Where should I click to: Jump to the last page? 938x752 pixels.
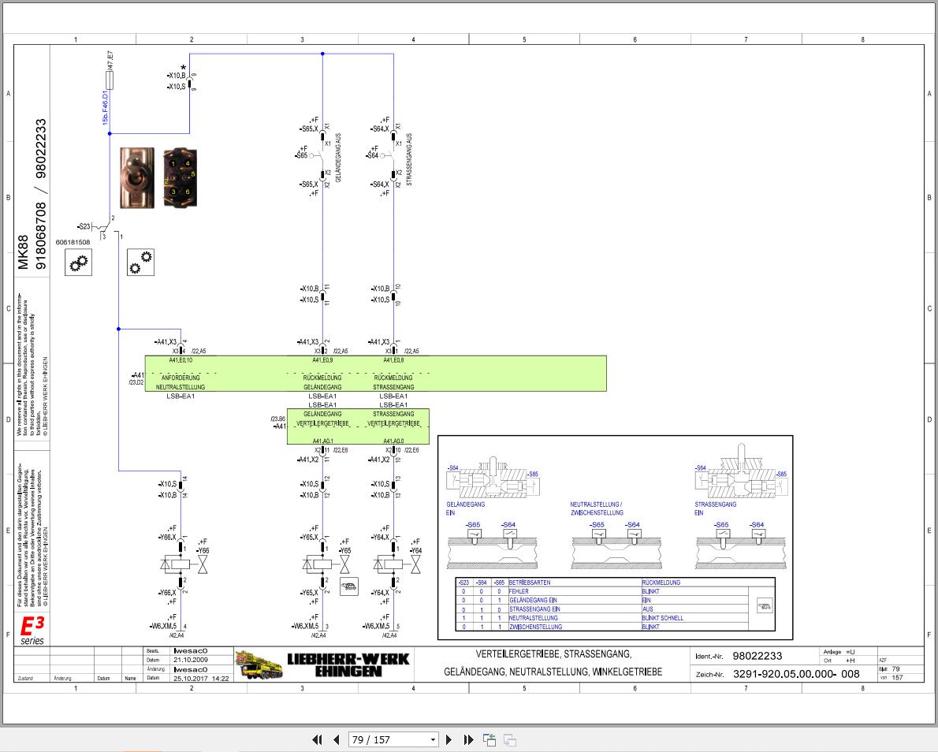[468, 740]
